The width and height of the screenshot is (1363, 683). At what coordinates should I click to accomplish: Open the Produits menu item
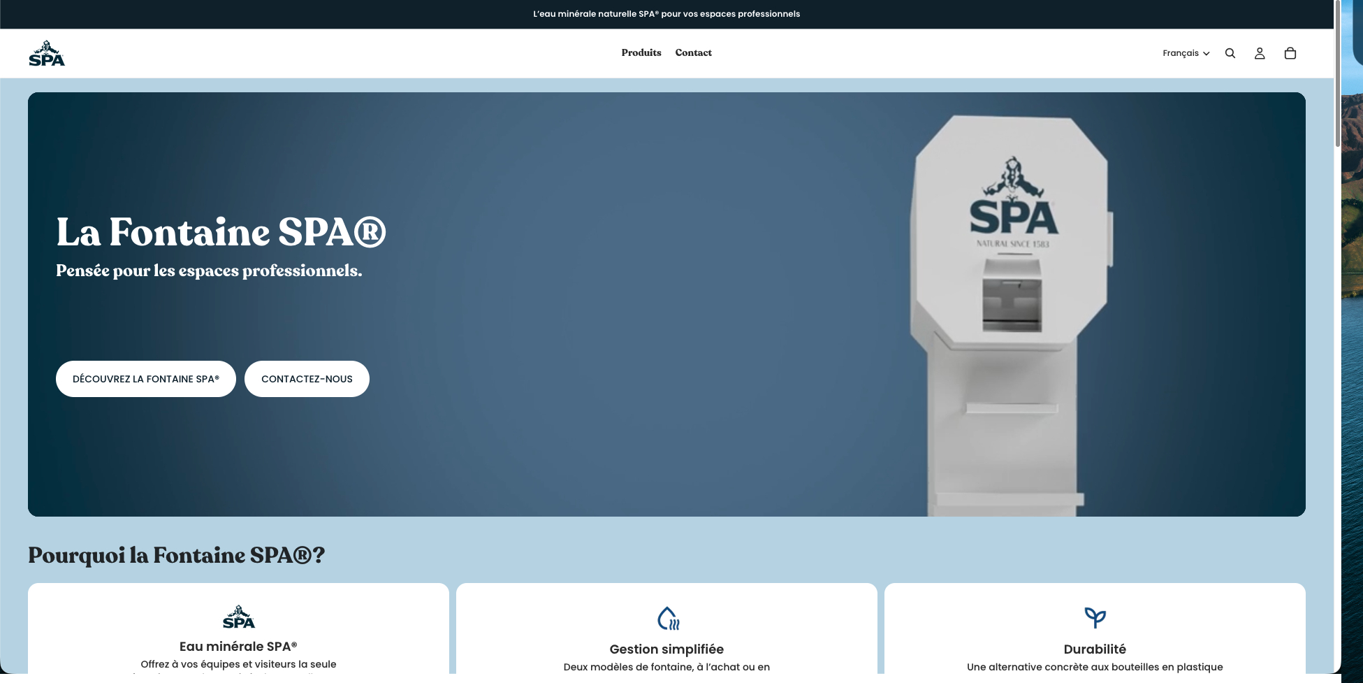click(x=641, y=52)
